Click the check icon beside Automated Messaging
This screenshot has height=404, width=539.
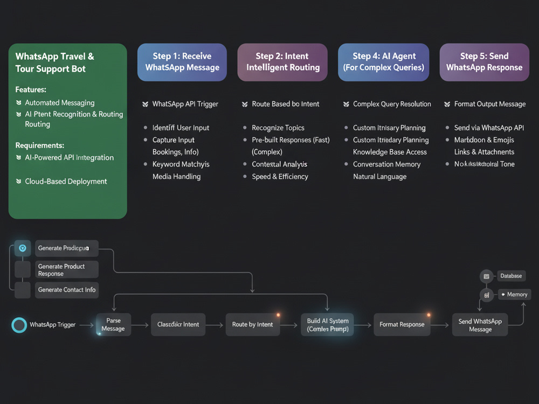18,102
